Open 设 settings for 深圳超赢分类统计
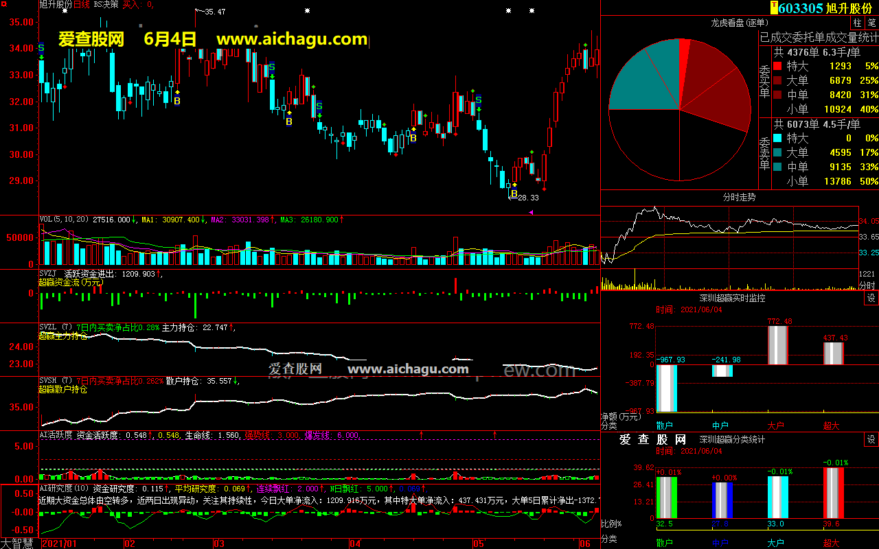879x549 pixels. click(871, 439)
